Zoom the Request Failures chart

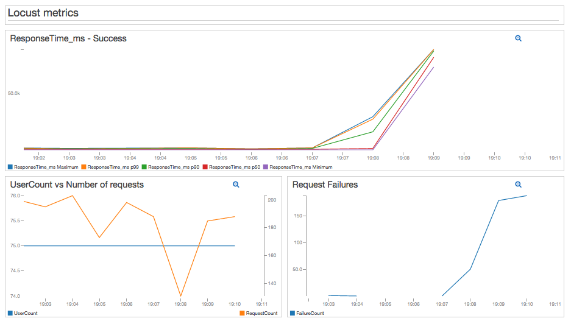518,185
